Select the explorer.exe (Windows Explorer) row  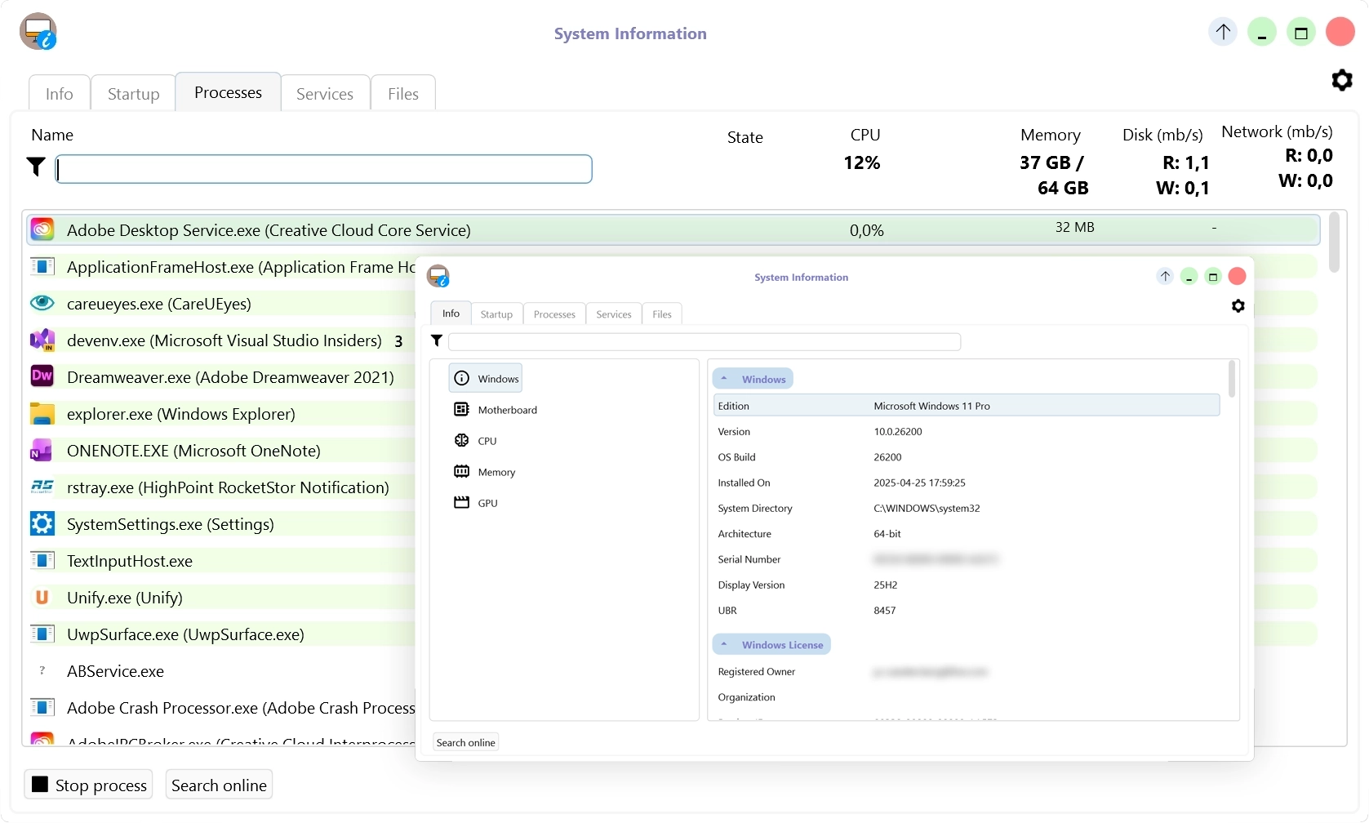220,413
